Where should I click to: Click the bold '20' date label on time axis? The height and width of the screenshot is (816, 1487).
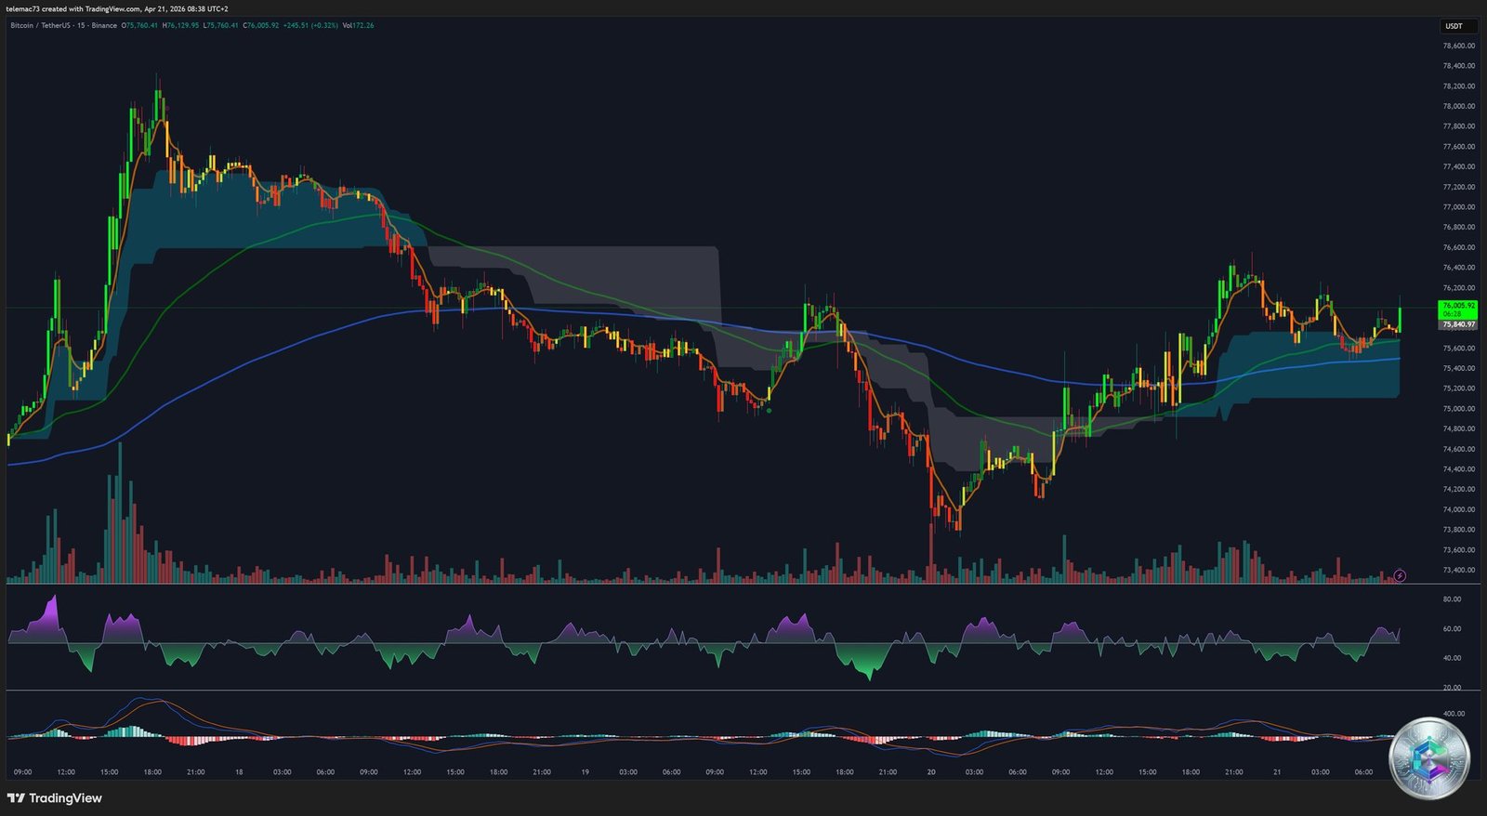pos(930,772)
